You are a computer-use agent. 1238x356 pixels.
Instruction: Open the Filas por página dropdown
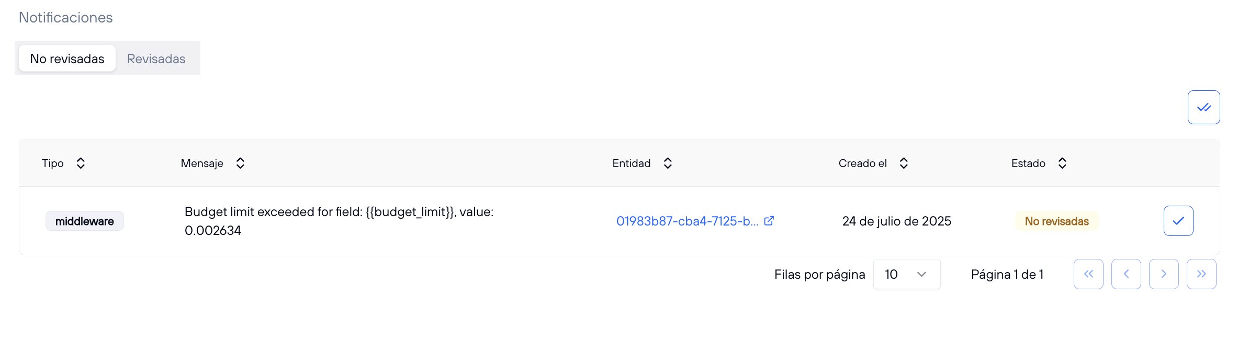(x=906, y=274)
